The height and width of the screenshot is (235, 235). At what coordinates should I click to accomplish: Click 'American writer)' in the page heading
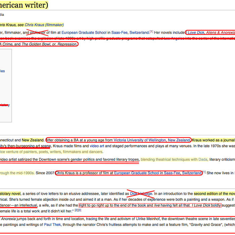24,5
